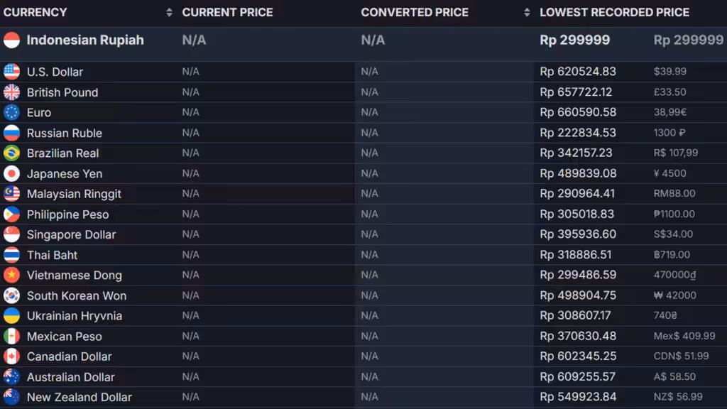The image size is (727, 409).
Task: Click the Rp 222834.53 lowest price value
Action: pos(578,133)
